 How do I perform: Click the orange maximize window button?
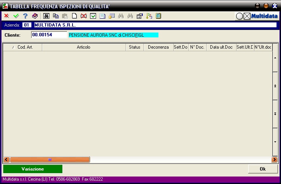(x=266, y=6)
